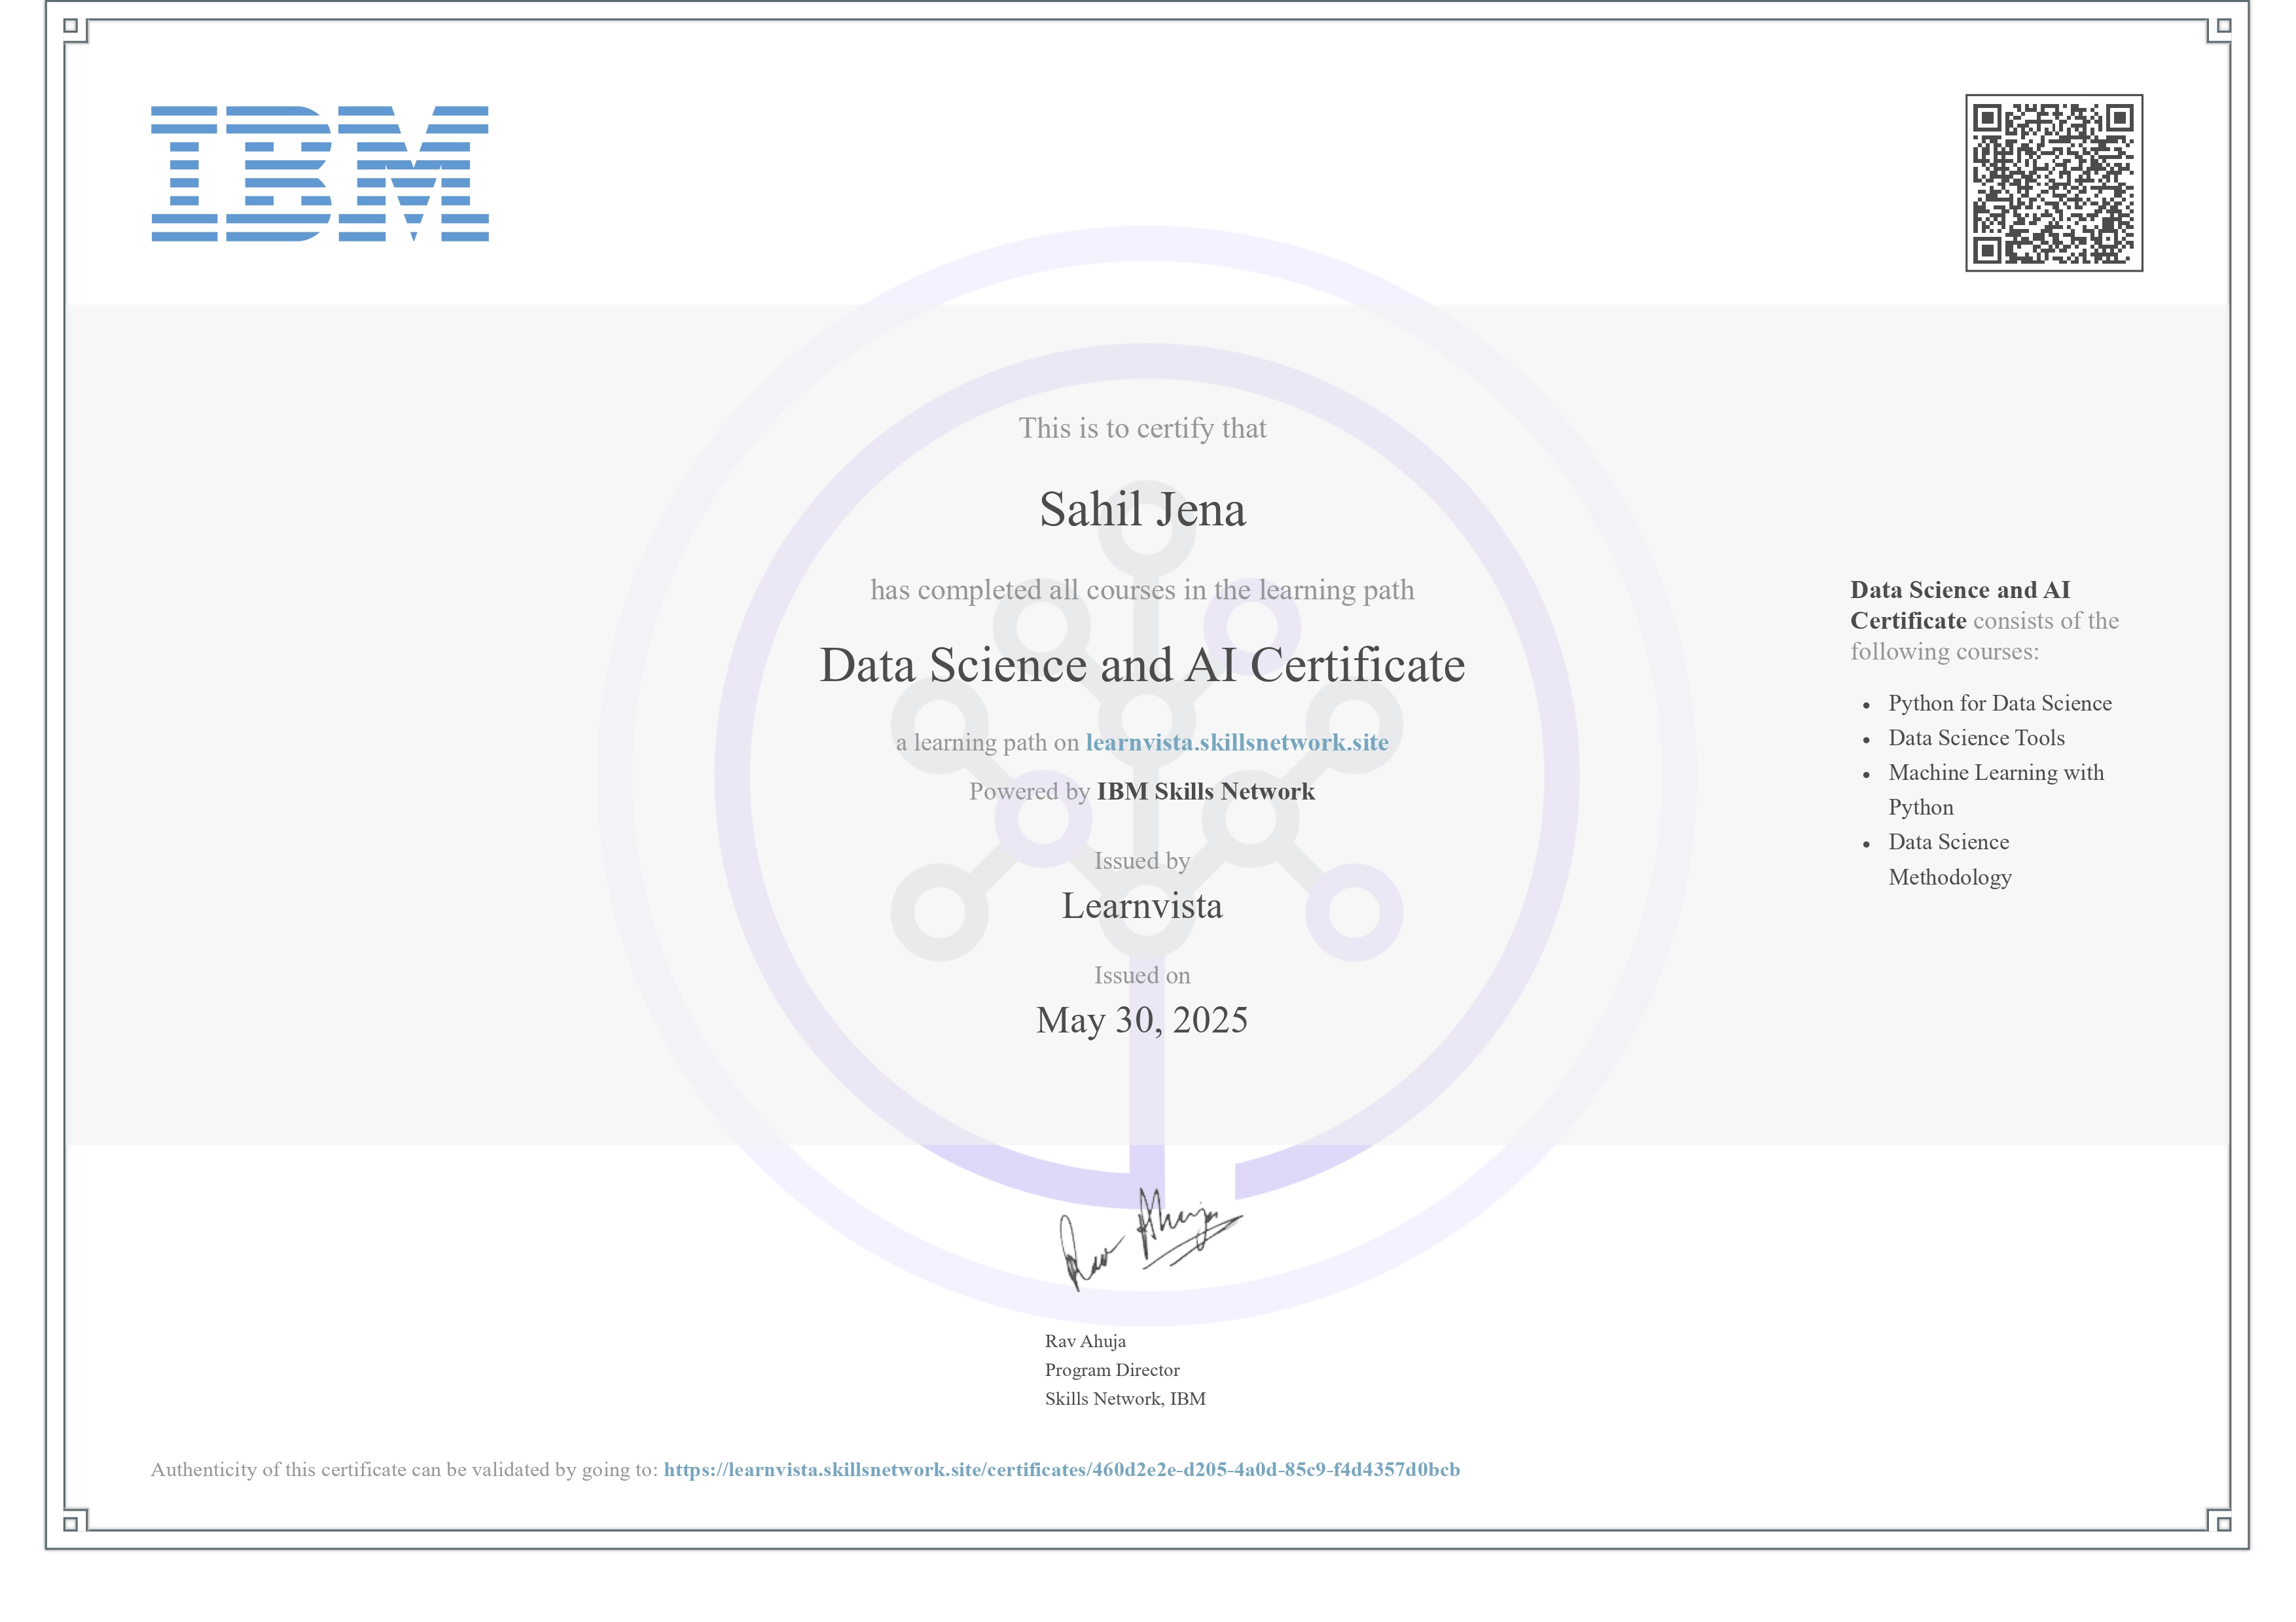The width and height of the screenshot is (2296, 1622).
Task: Click the 'Python for Data Science' course item
Action: click(x=2000, y=703)
